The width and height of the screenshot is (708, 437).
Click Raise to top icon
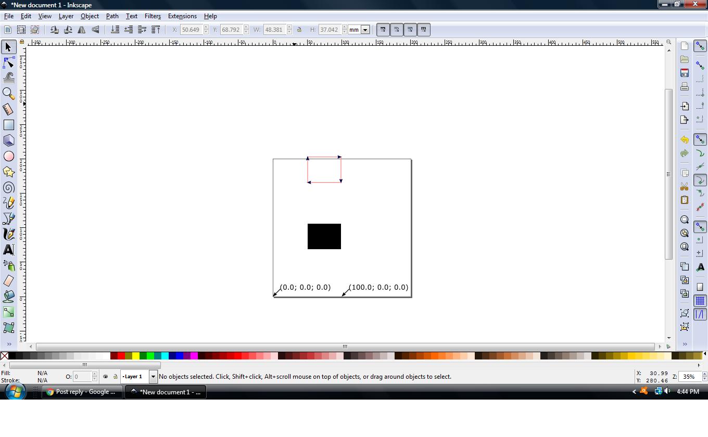(x=156, y=30)
